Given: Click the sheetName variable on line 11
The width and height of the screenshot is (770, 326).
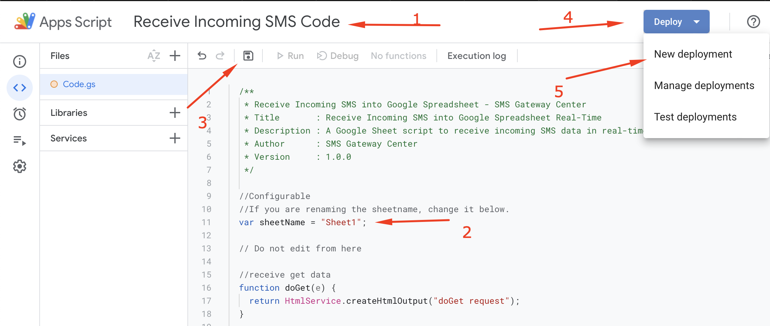Looking at the screenshot, I should coord(282,222).
